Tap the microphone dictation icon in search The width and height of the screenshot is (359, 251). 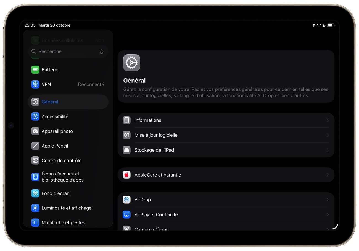coord(102,51)
